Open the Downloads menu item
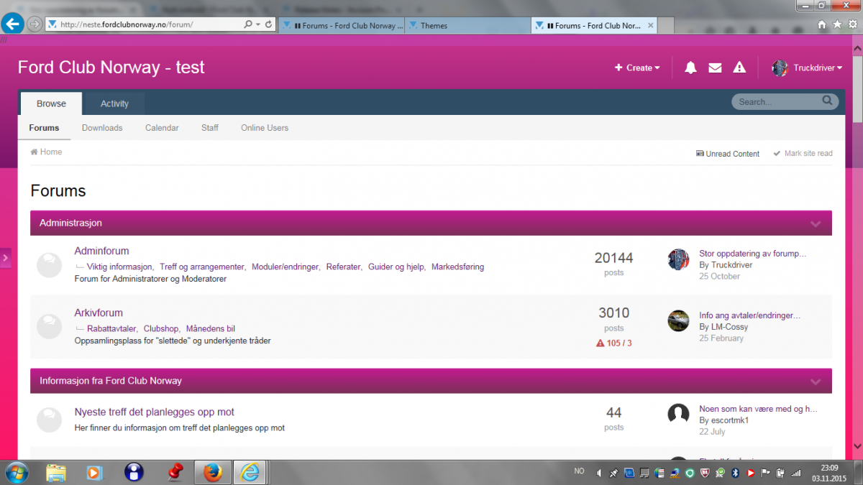 click(x=102, y=128)
